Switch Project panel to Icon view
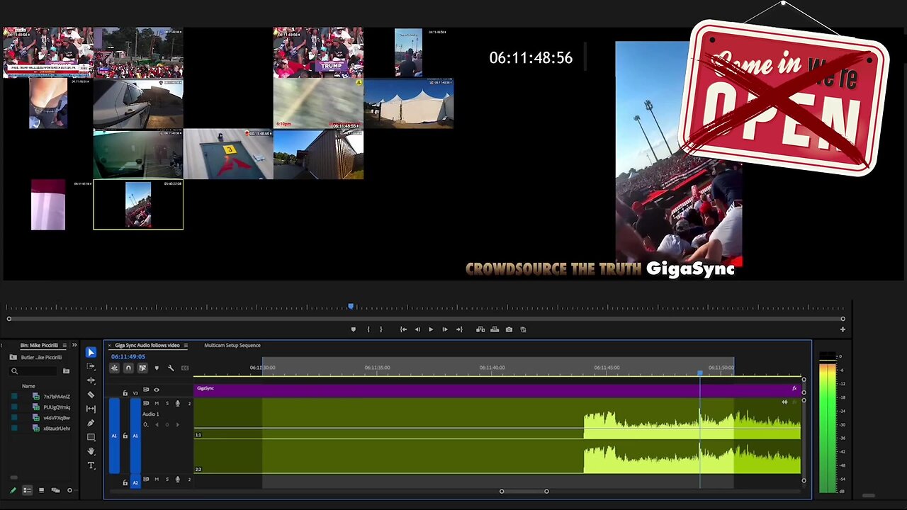Screen dimensions: 907x510 [41, 490]
